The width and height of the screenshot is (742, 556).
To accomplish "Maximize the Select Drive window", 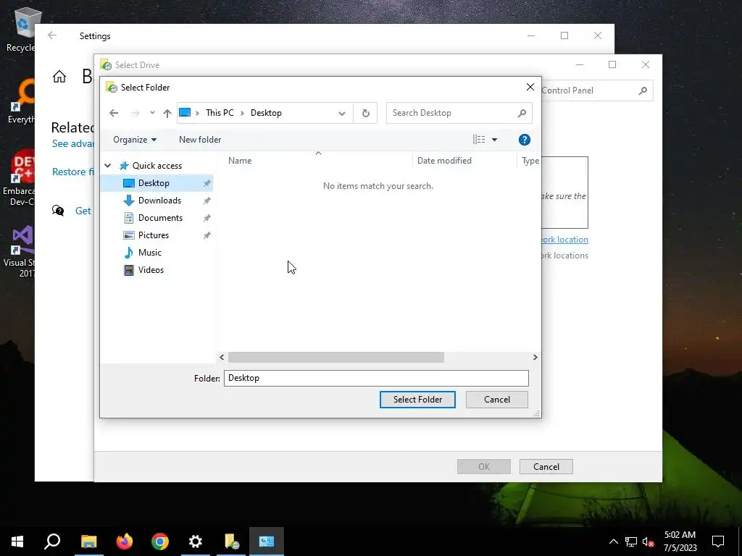I will click(x=612, y=64).
